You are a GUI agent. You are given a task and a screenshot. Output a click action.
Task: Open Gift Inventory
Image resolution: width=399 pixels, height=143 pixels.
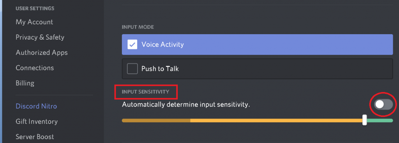coord(37,122)
